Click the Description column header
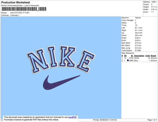The width and height of the screenshot is (158, 122). [x=139, y=56]
